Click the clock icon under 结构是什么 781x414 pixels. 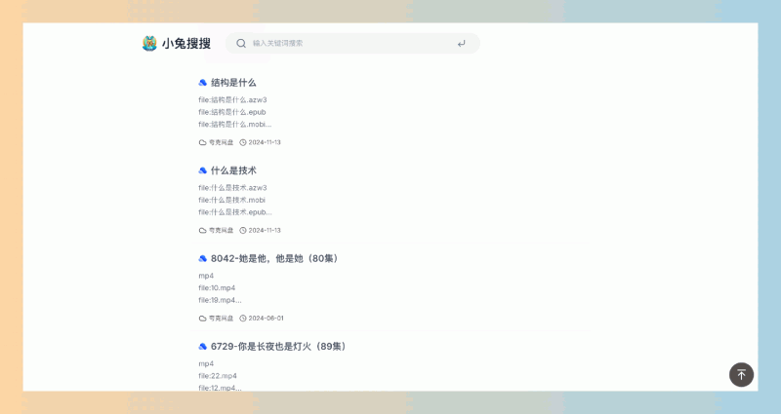[x=243, y=142]
